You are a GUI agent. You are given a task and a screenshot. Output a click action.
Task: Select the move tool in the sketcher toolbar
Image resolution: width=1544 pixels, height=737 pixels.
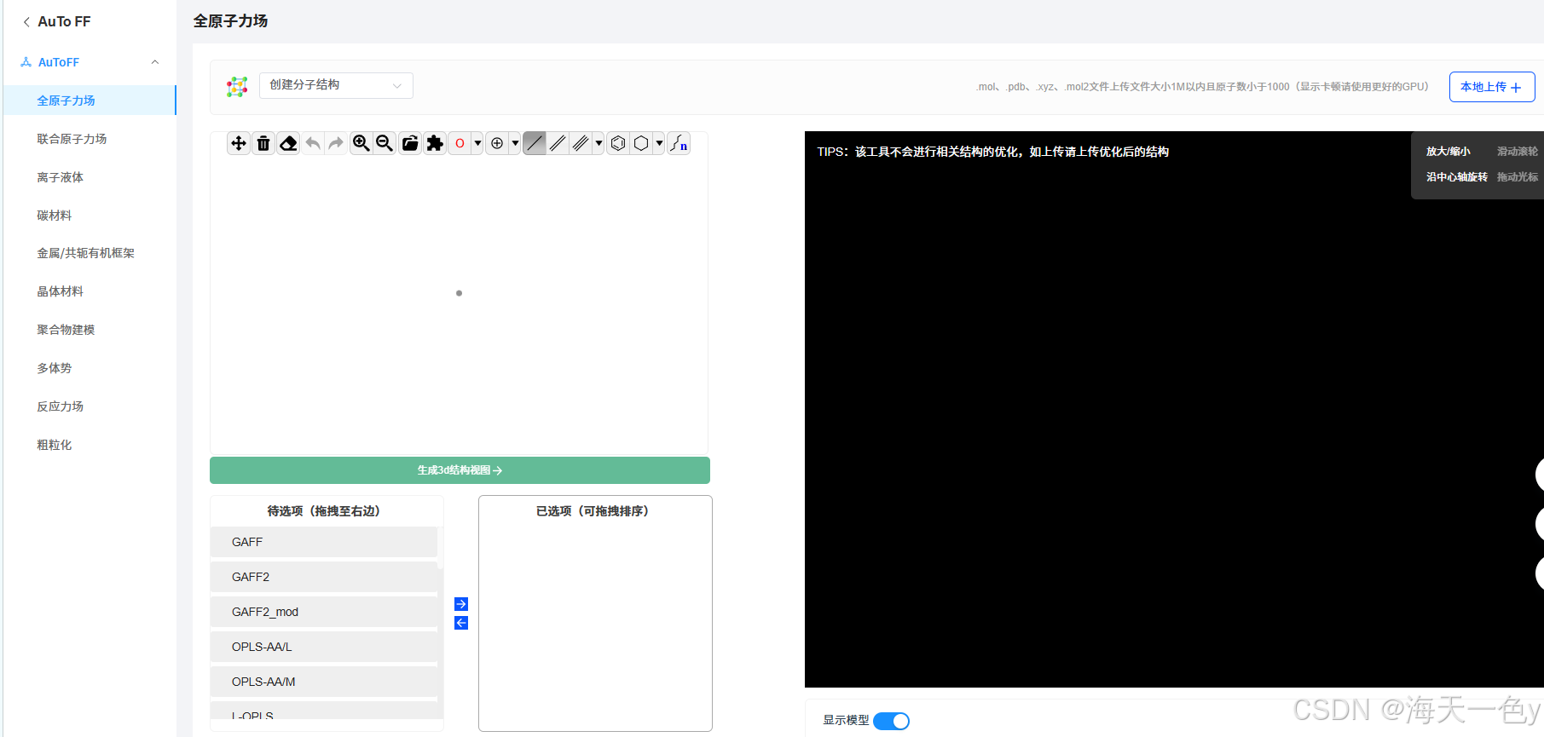[x=239, y=143]
